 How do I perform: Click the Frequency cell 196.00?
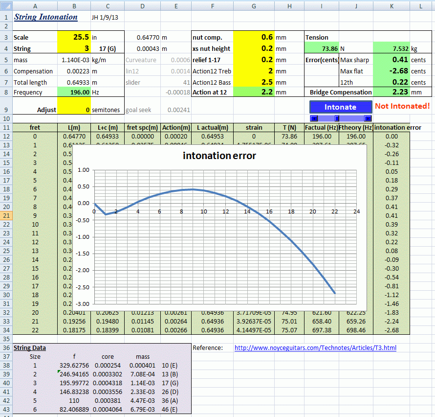click(x=74, y=92)
